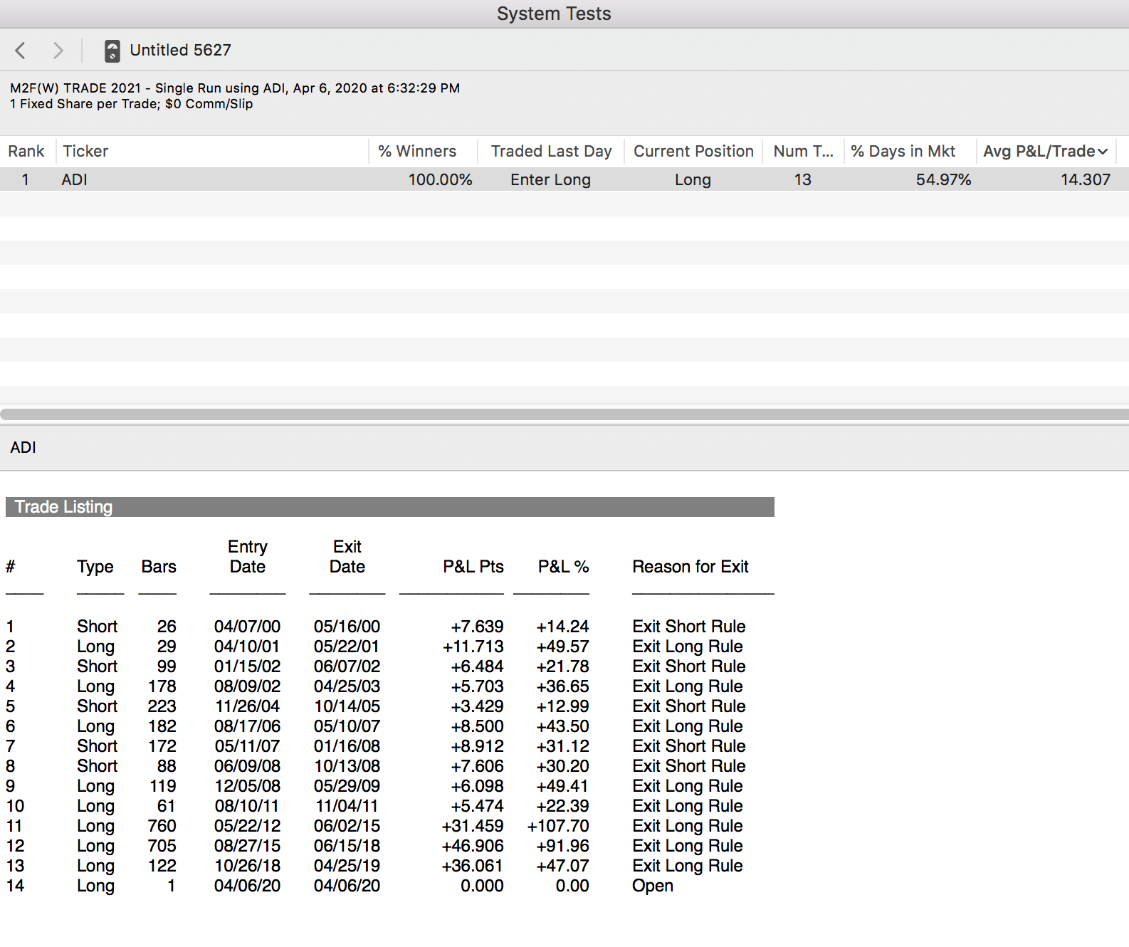Sort by the % Winners column

tap(416, 152)
